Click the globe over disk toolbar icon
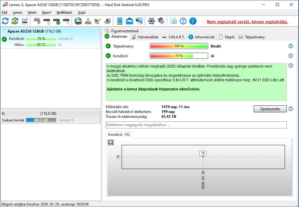299x207 pixels. coord(78,21)
